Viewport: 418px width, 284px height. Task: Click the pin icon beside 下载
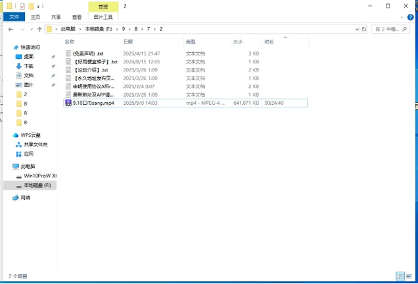(53, 66)
